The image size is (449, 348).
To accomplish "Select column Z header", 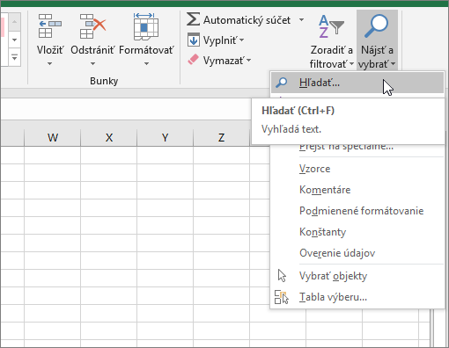I will [x=222, y=137].
